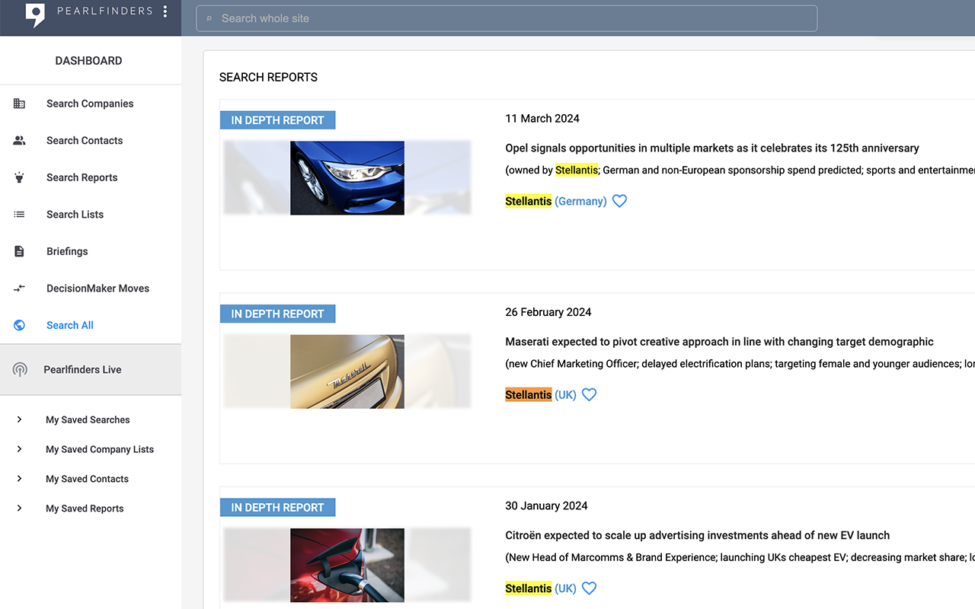Screen dimensions: 975x609
Task: Favorite the Stellantis (Germany) report with heart
Action: (x=620, y=201)
